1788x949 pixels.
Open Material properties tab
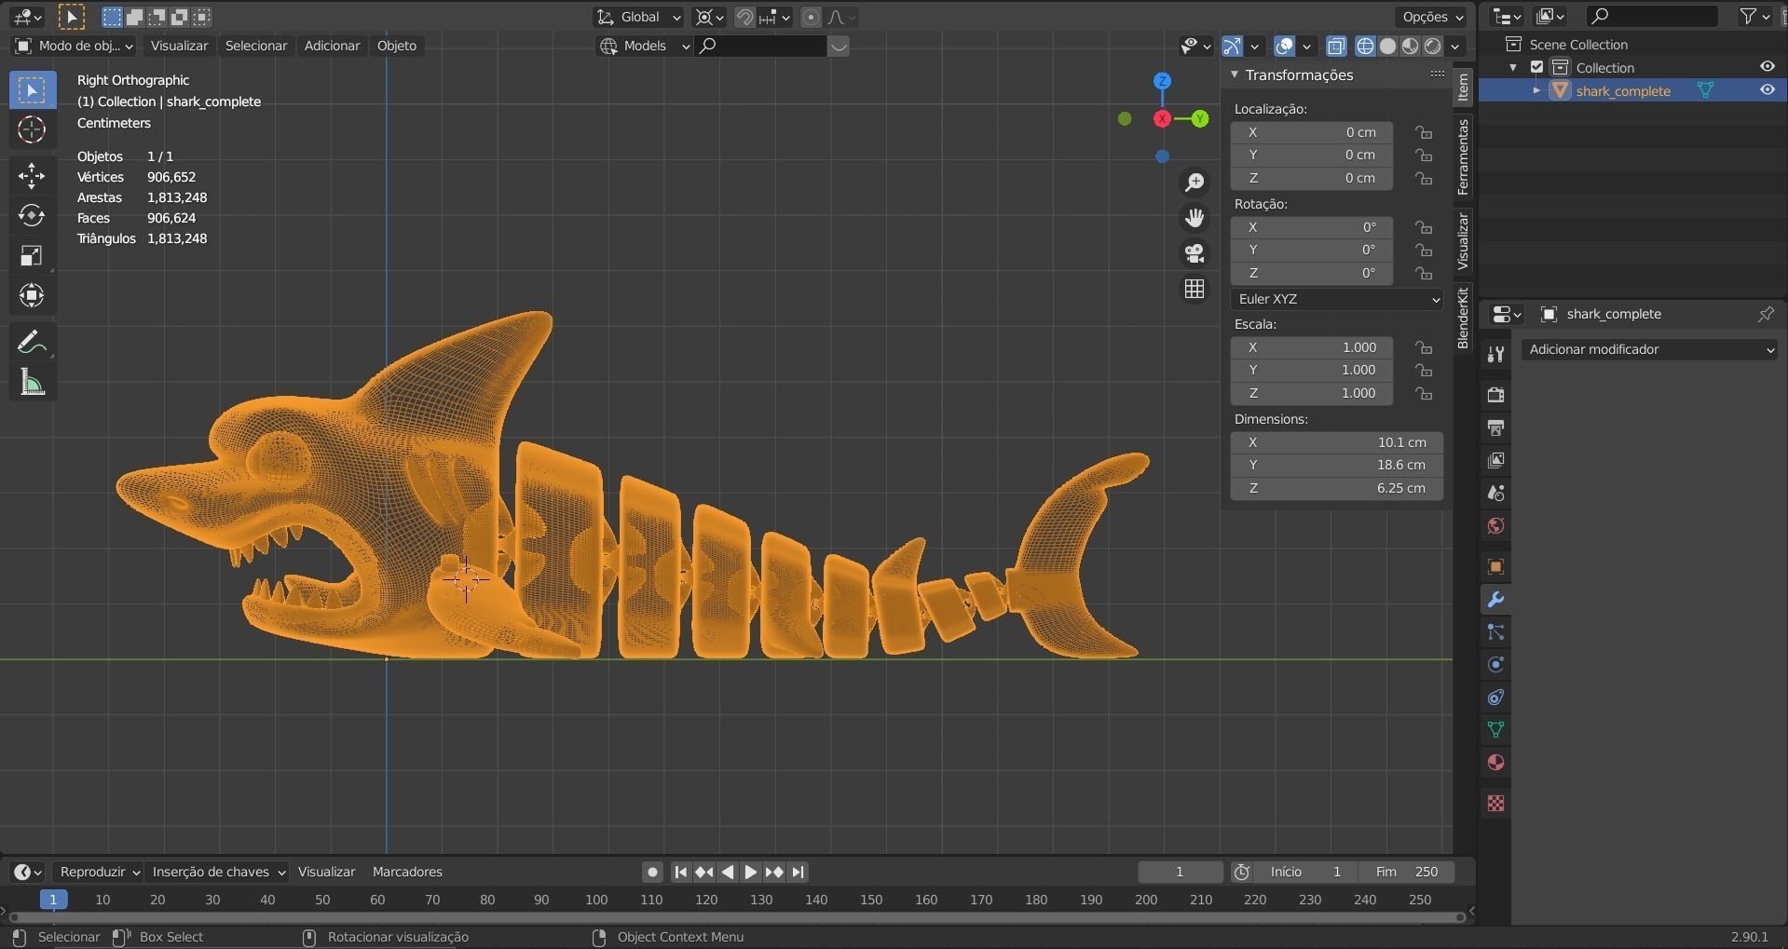pos(1495,762)
